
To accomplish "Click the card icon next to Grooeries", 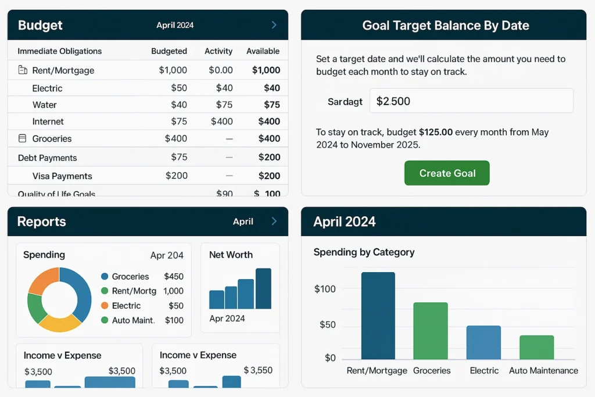I will [x=21, y=138].
